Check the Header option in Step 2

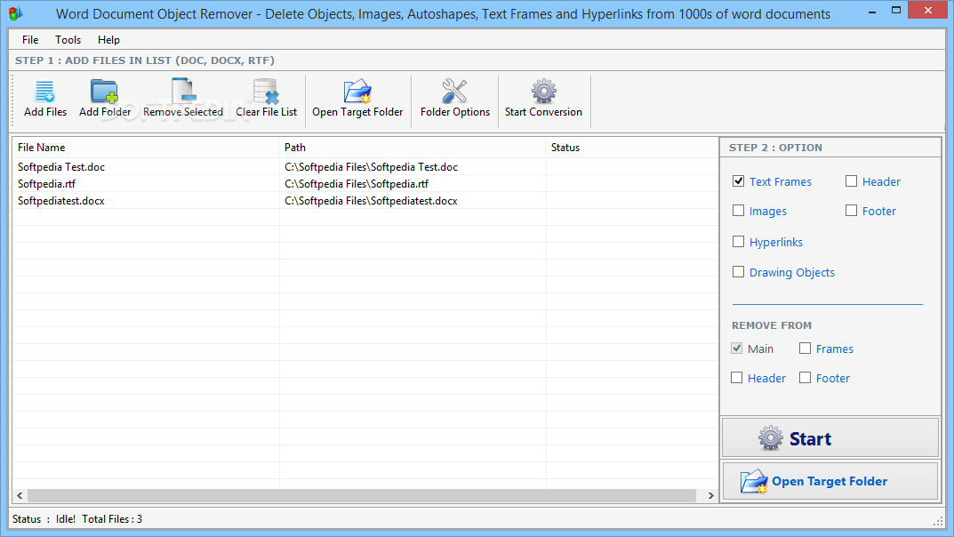click(851, 181)
